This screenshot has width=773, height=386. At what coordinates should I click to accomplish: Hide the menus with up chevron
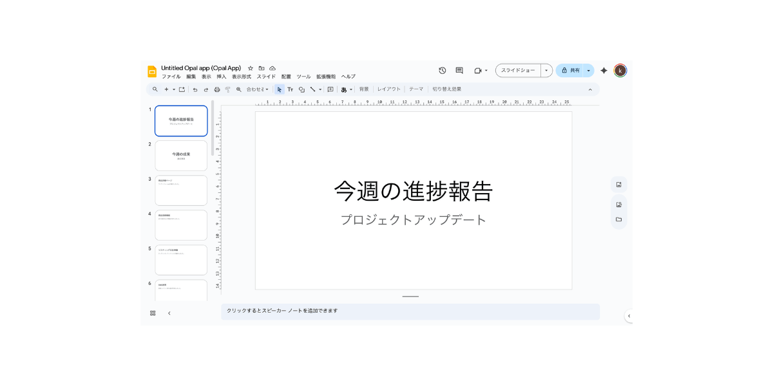click(x=590, y=89)
